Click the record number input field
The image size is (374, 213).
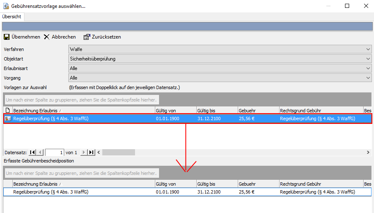(54, 152)
